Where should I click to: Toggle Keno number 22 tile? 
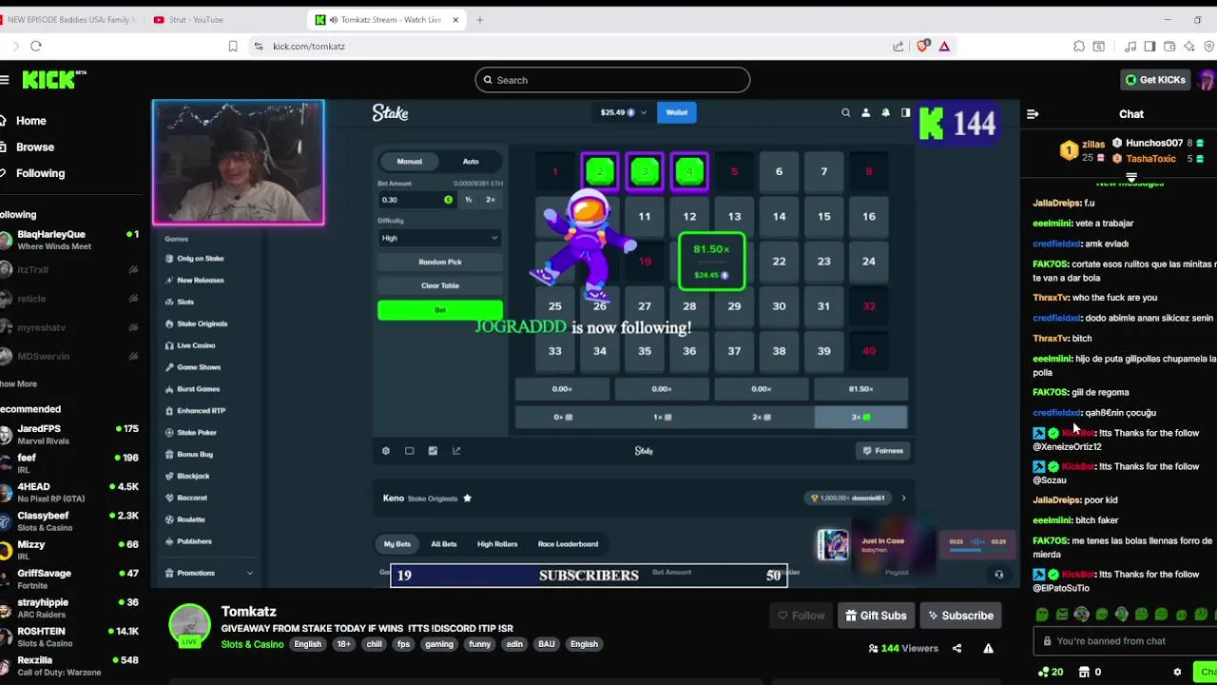point(779,261)
